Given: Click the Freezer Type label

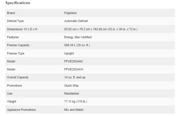Looking at the screenshot, I should pos(16,53).
